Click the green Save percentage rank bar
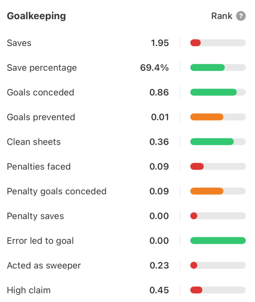Viewport: 255px width, 302px height. (207, 68)
